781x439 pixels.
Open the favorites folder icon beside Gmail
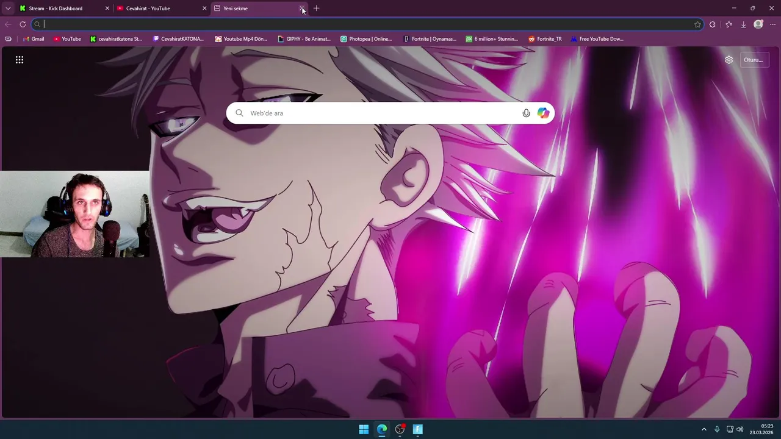pos(8,39)
